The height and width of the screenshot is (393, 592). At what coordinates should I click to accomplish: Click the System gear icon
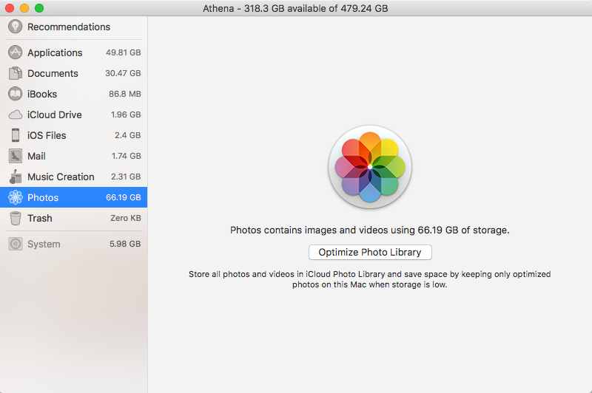point(15,245)
